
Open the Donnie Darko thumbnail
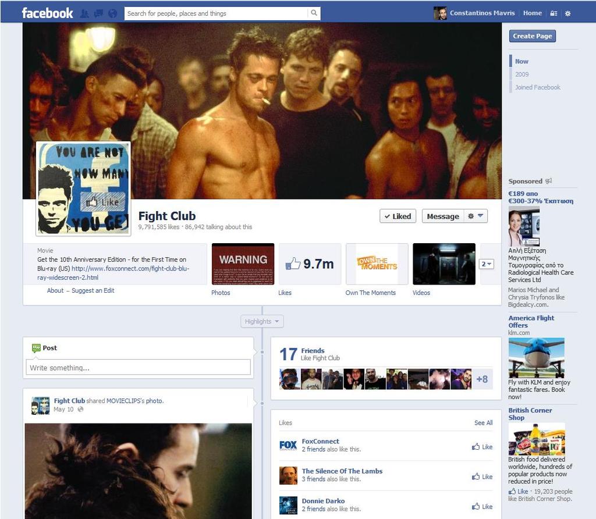[288, 505]
